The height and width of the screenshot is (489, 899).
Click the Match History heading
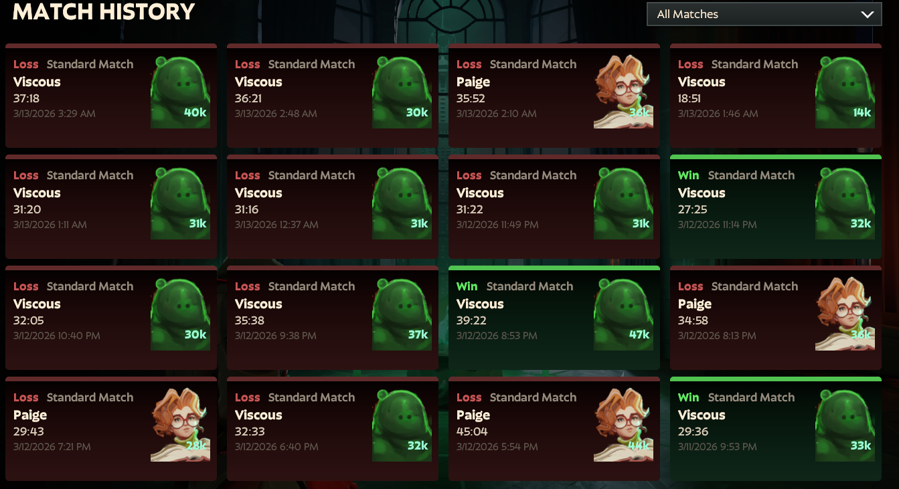104,11
